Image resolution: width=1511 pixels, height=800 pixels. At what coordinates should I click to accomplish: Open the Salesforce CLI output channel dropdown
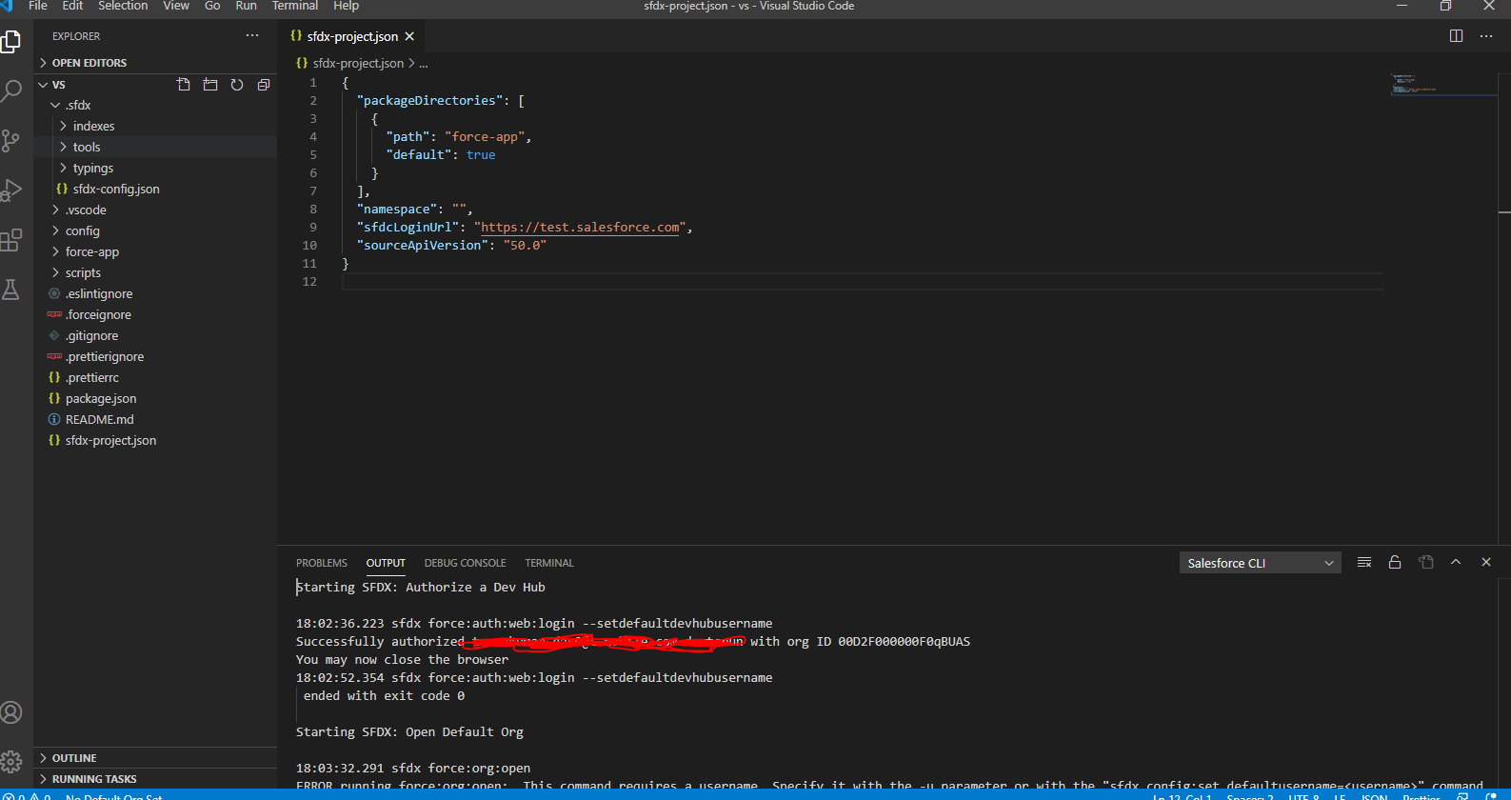click(1260, 563)
